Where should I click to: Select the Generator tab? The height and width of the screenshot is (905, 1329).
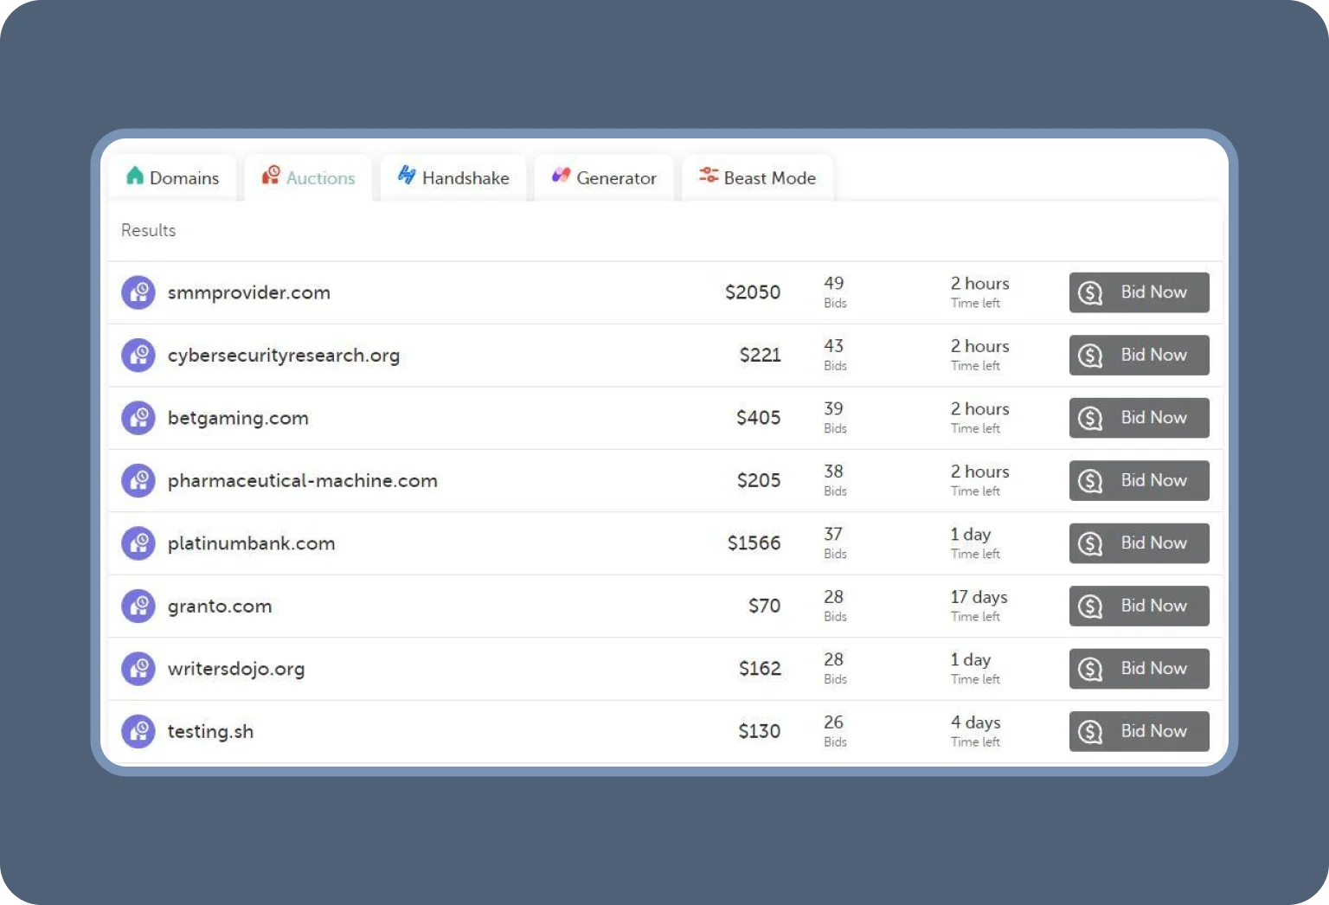pos(604,177)
